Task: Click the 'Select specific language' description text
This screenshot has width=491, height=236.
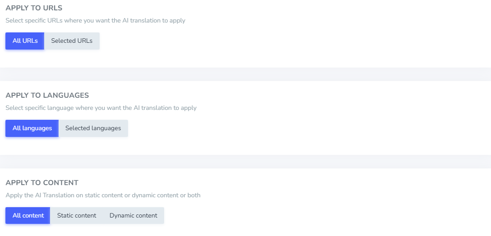Action: tap(101, 108)
